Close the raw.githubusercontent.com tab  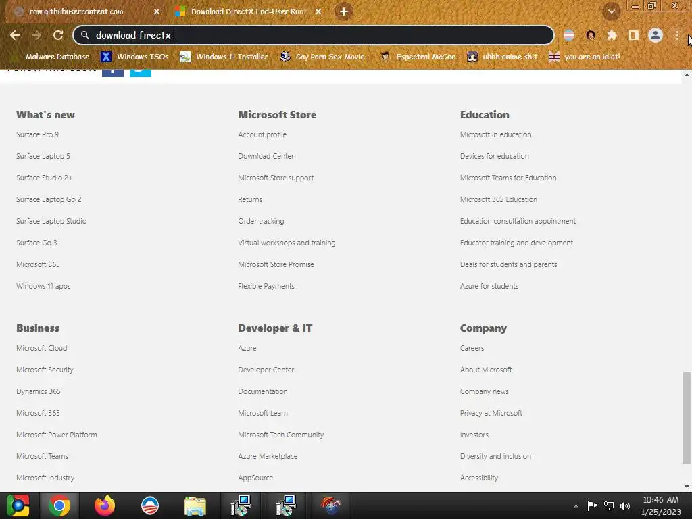(157, 11)
